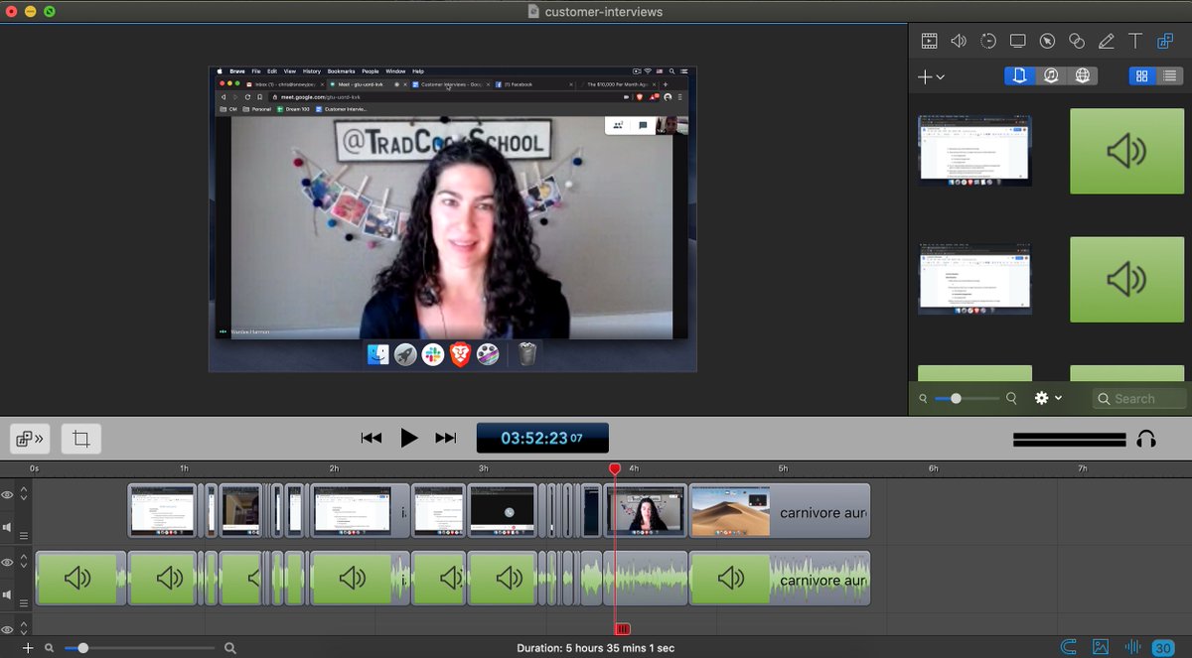Add a new timeline track

click(28, 648)
